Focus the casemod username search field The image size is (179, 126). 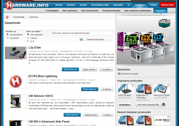[82, 33]
